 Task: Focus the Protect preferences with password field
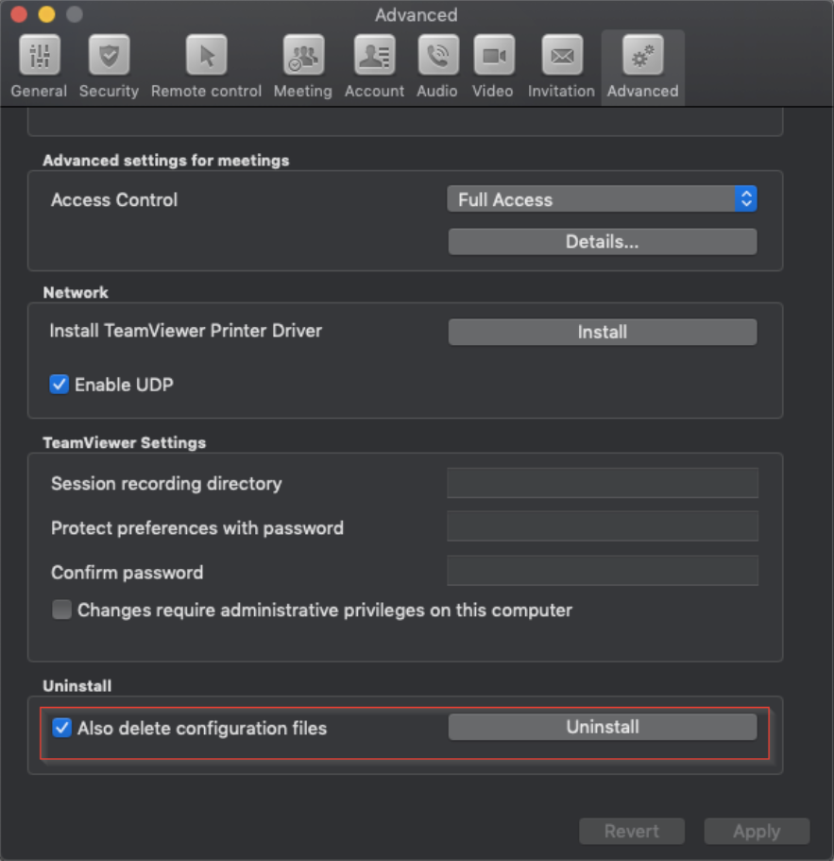tap(603, 526)
